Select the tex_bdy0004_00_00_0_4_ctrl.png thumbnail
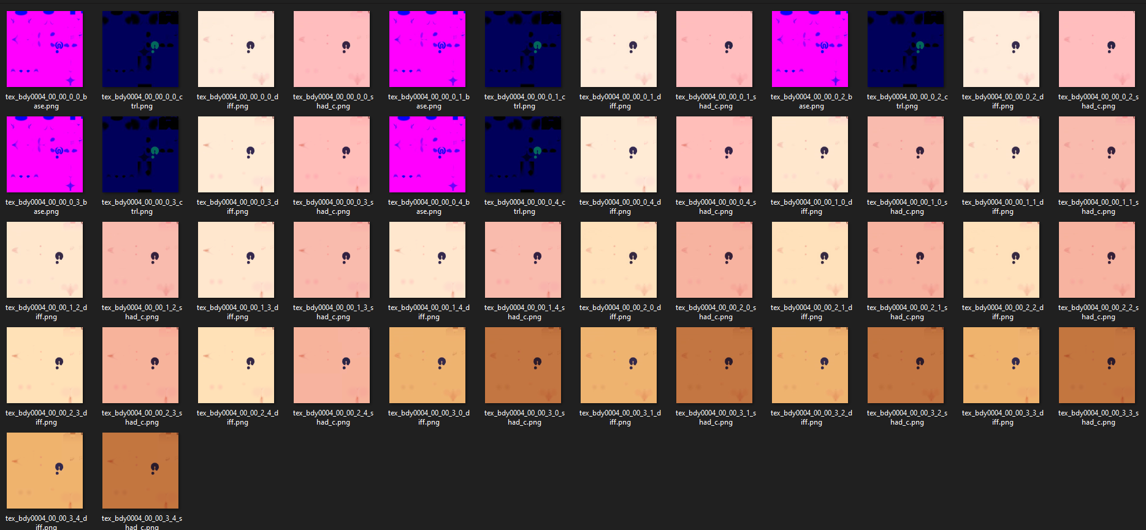 click(x=523, y=154)
